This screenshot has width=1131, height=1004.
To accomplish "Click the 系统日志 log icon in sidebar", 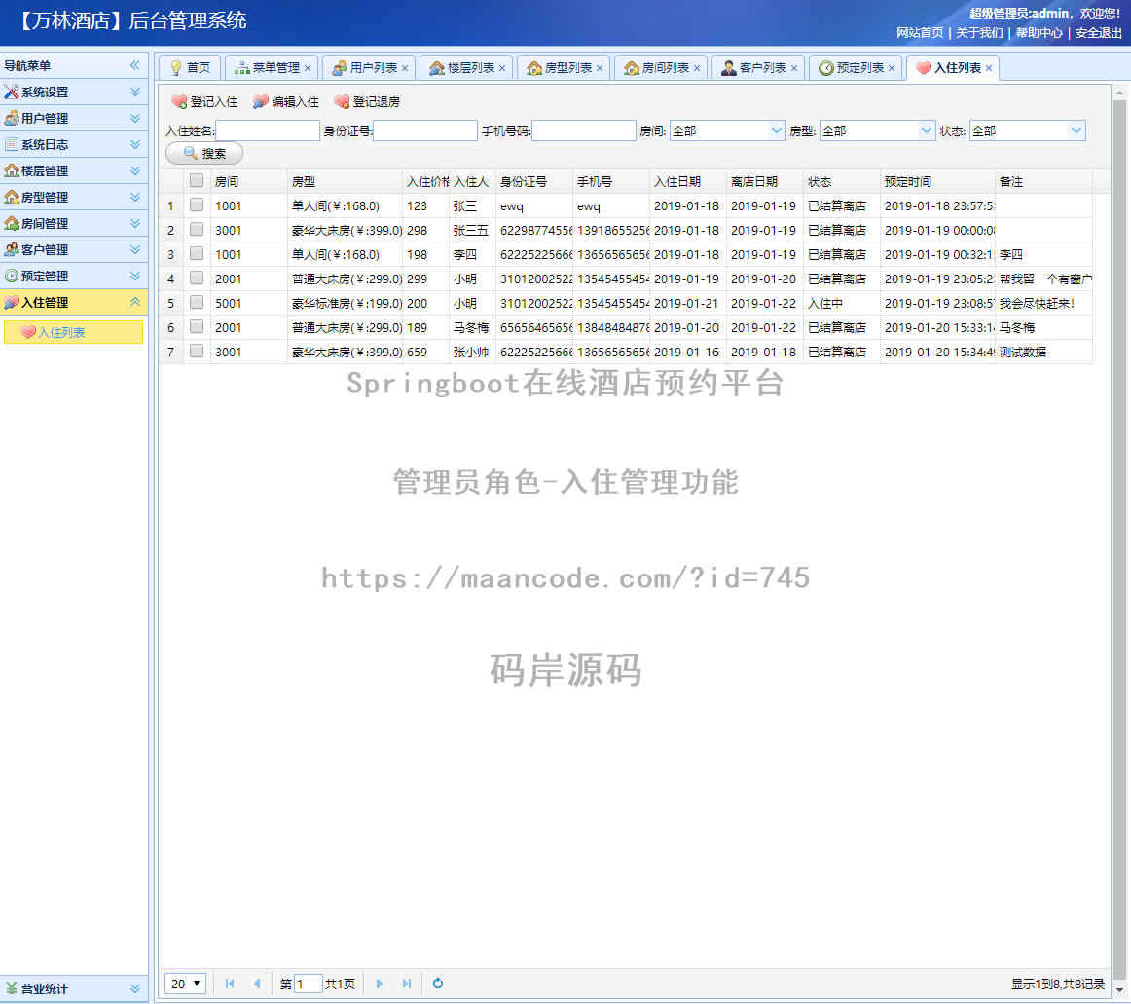I will (x=12, y=144).
